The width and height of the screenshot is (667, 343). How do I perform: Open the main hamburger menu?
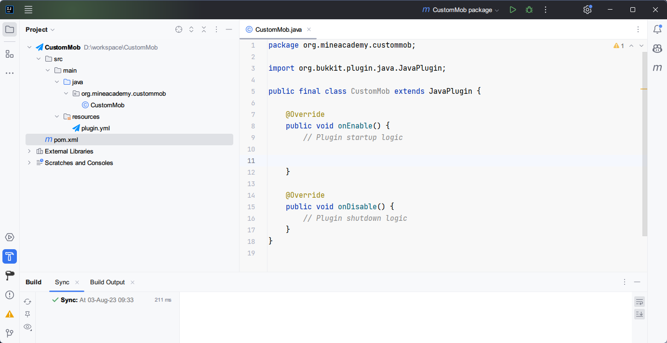pos(28,10)
